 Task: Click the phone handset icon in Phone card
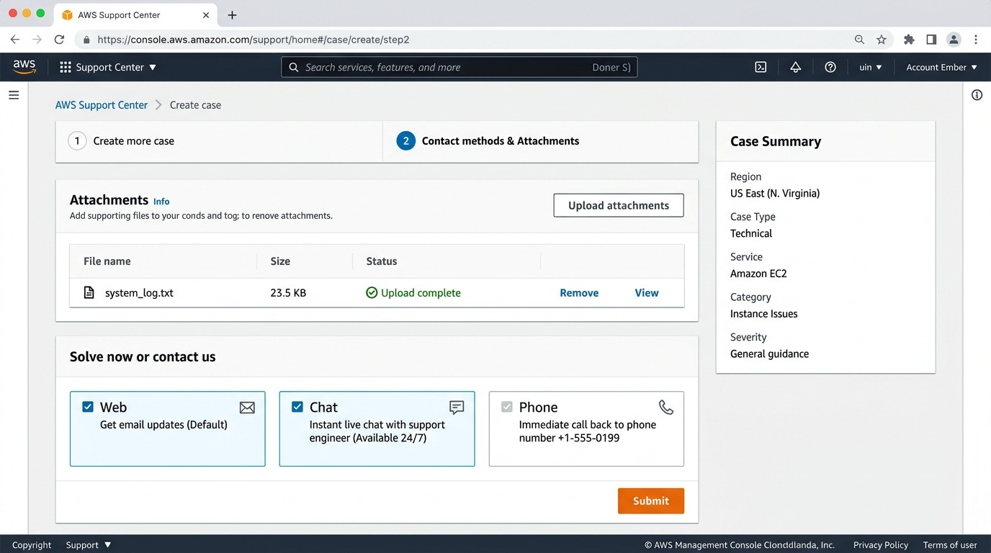coord(666,408)
